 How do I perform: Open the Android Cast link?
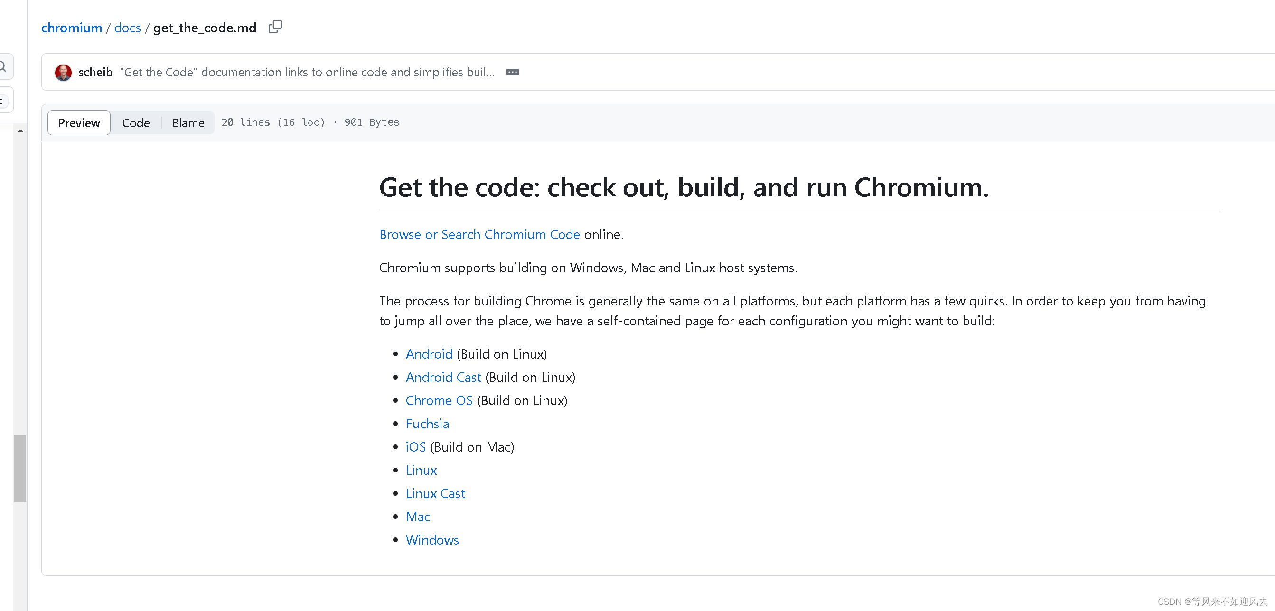pos(443,378)
